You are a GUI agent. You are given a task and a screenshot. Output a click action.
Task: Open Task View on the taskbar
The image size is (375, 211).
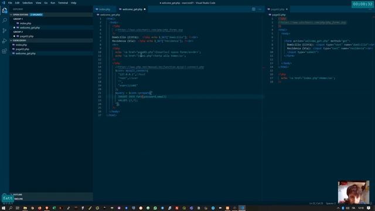[18, 208]
